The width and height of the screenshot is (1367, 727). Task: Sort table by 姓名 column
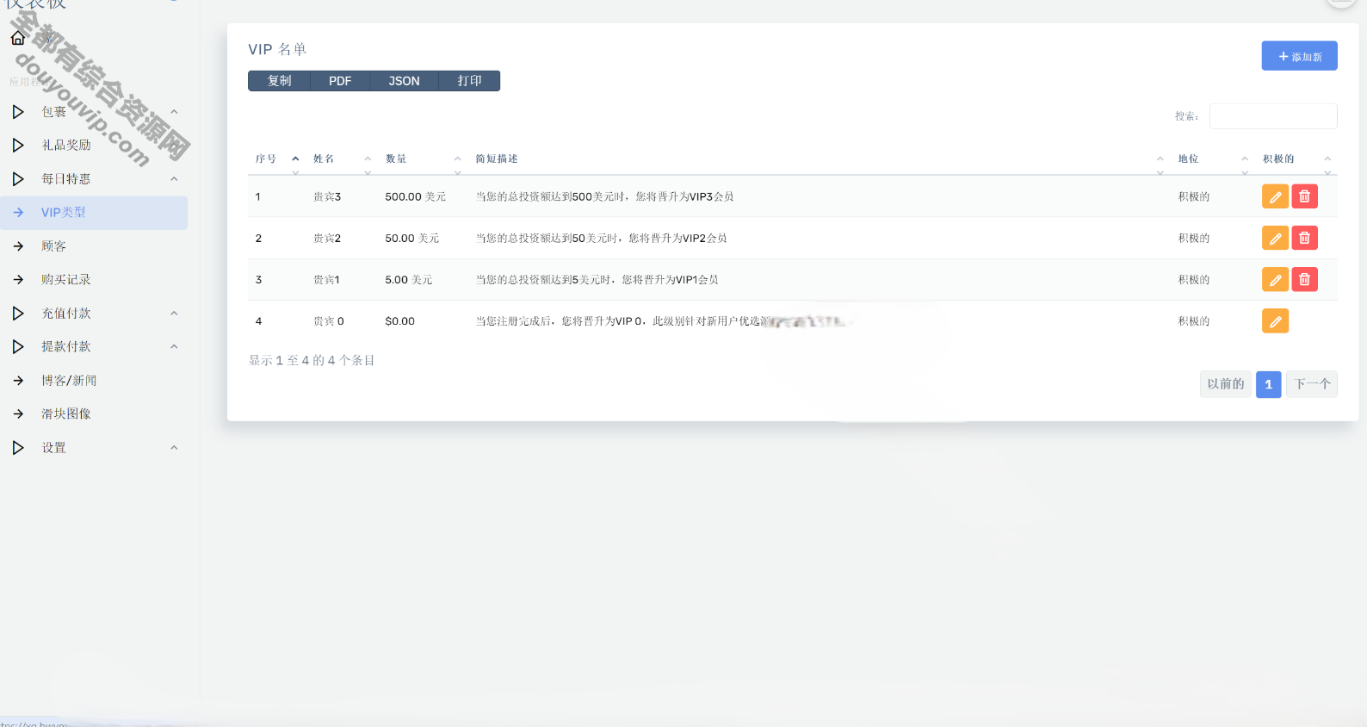click(343, 159)
